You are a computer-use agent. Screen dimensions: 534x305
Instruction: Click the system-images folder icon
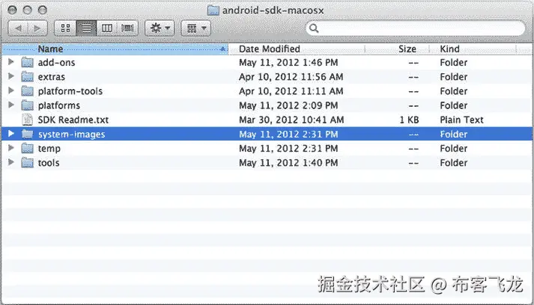(27, 134)
